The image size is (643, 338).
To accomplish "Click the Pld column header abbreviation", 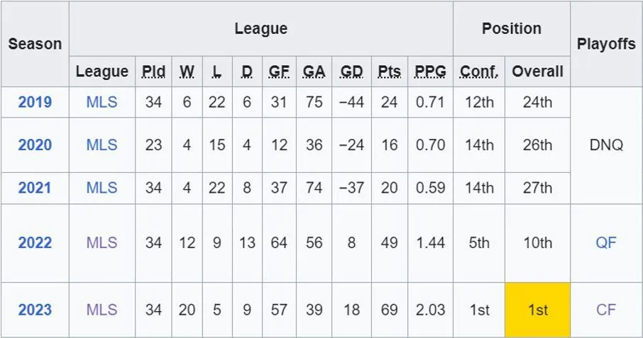I will tap(153, 72).
